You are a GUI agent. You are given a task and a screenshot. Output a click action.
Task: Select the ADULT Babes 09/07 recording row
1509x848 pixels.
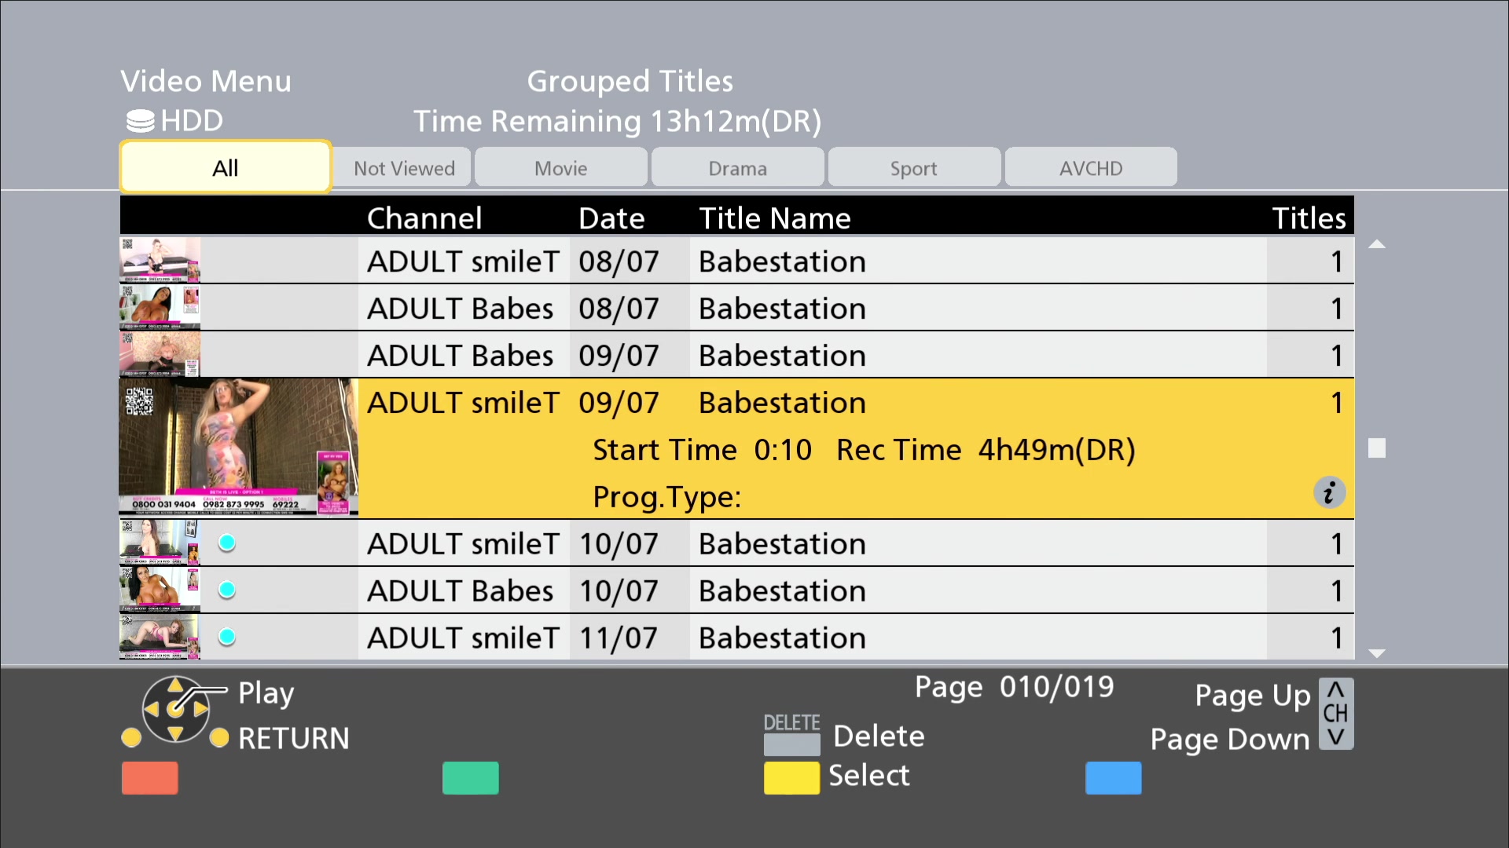(736, 355)
